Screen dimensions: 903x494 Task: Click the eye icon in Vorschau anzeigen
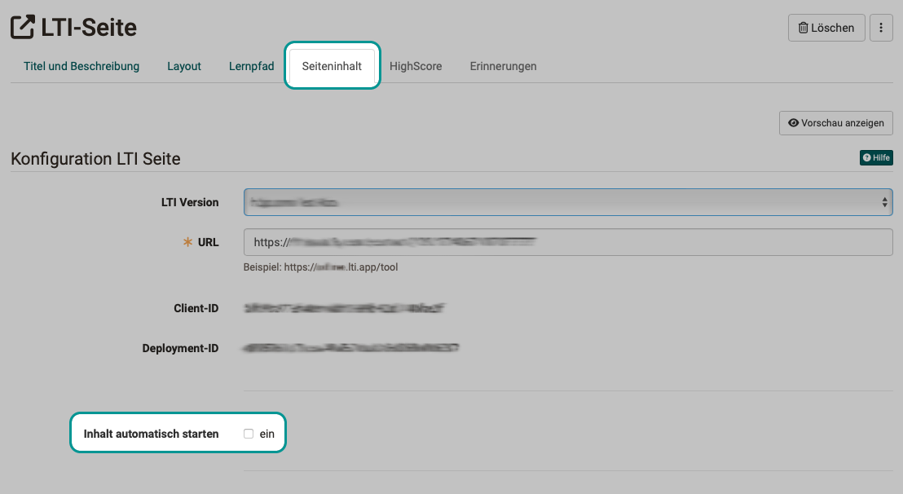click(793, 123)
